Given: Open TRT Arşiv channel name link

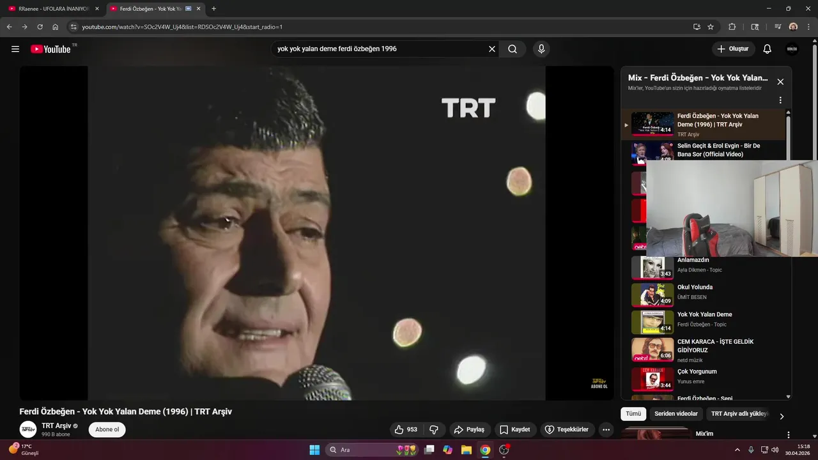Looking at the screenshot, I should click(56, 425).
